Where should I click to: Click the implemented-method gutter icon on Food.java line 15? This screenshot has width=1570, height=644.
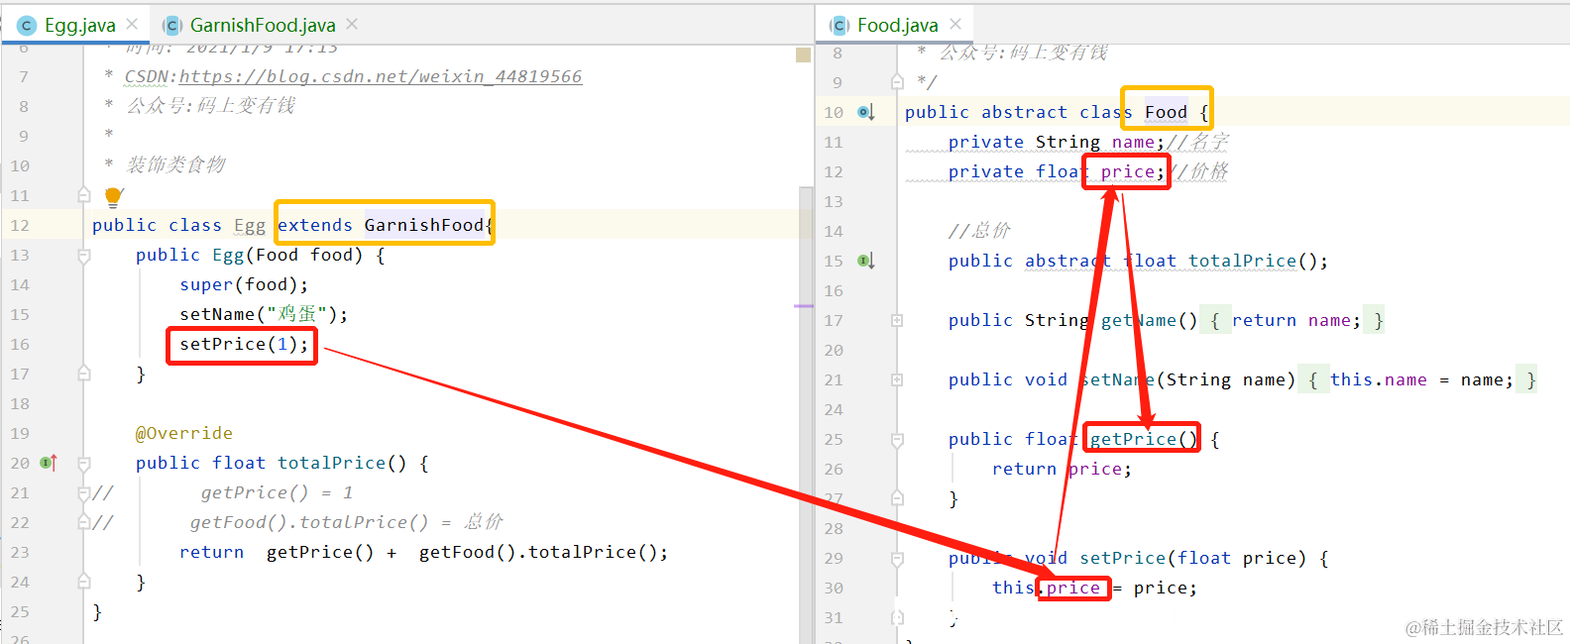(866, 261)
